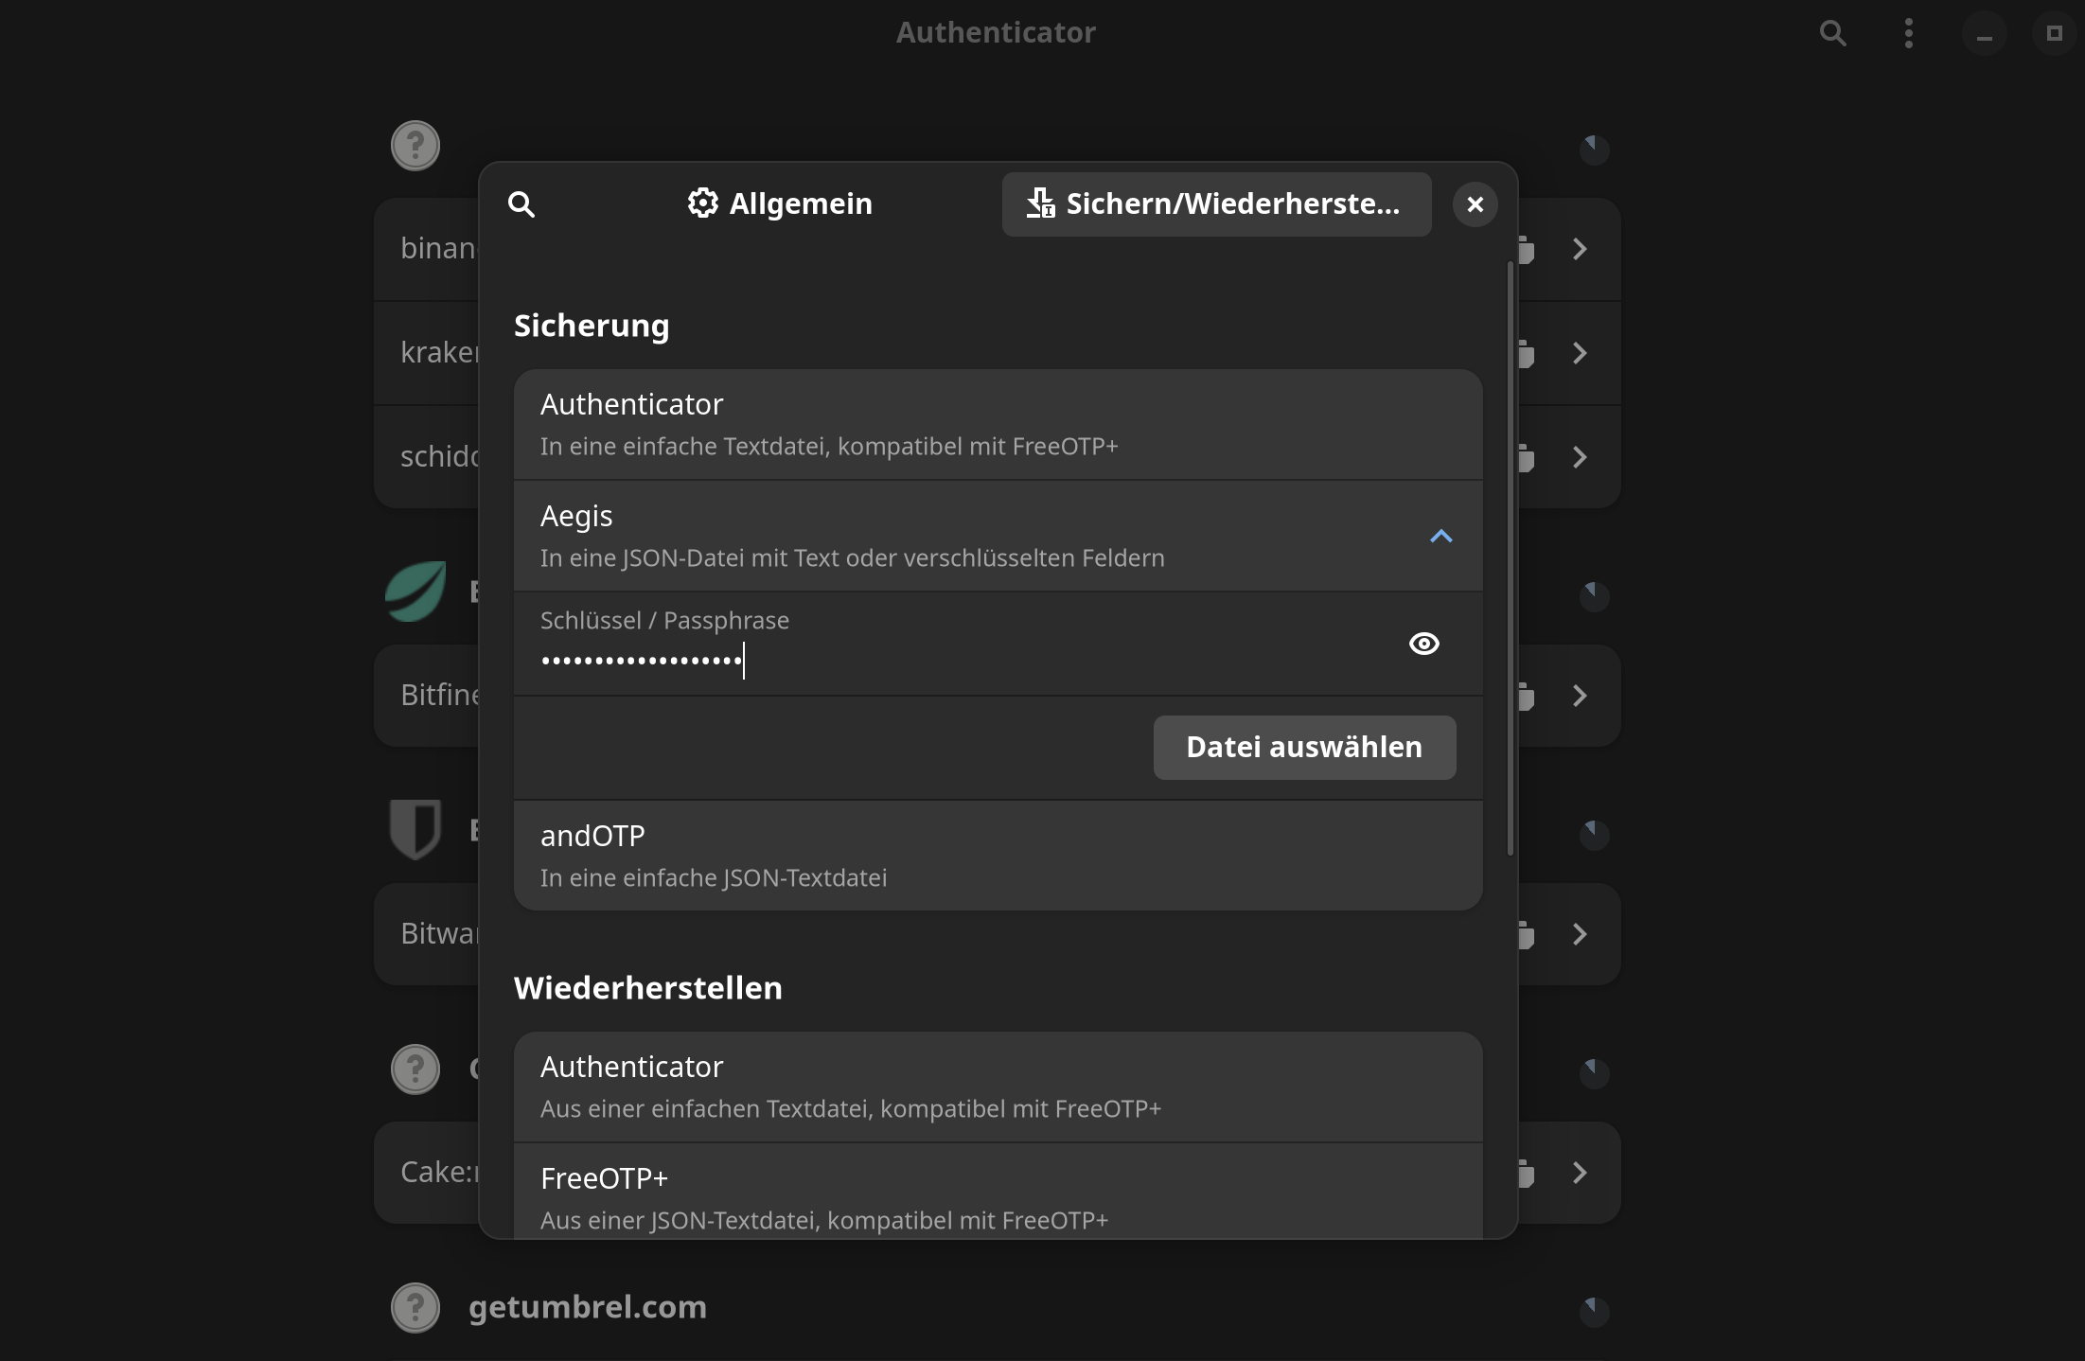Click the getumbrel.com provider name

point(588,1307)
